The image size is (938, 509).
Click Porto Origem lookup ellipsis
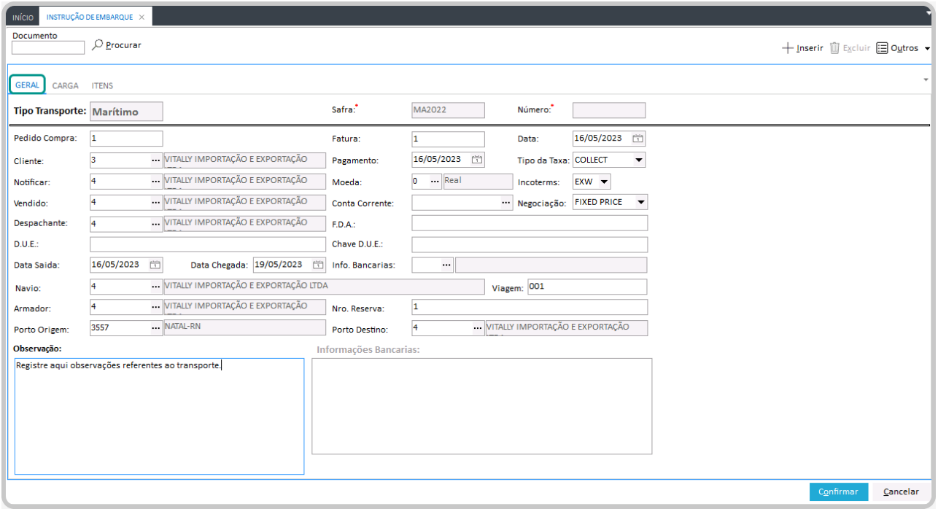click(x=155, y=328)
